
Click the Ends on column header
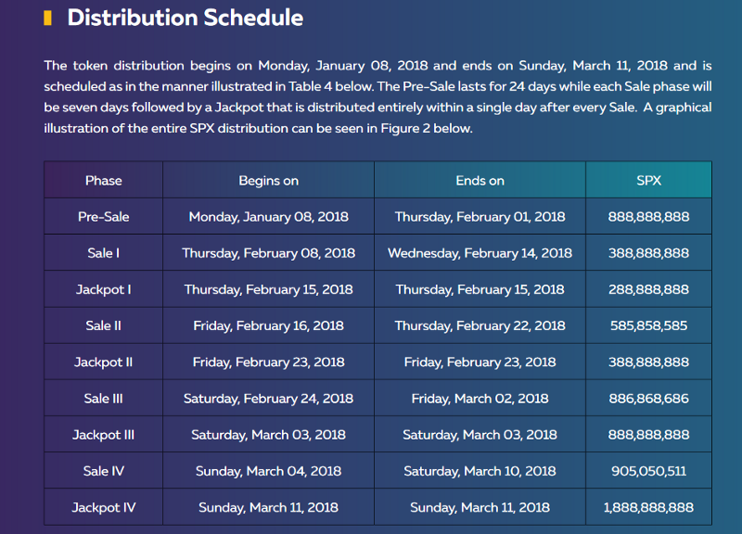coord(480,180)
